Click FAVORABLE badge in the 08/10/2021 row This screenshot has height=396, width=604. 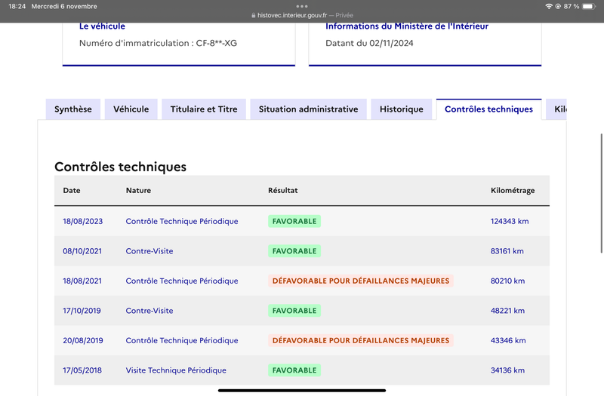pos(294,251)
